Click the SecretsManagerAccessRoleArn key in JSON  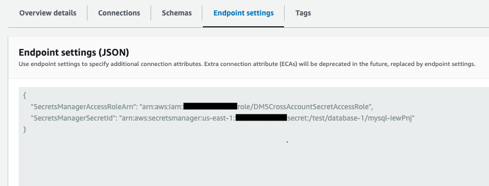coord(83,107)
